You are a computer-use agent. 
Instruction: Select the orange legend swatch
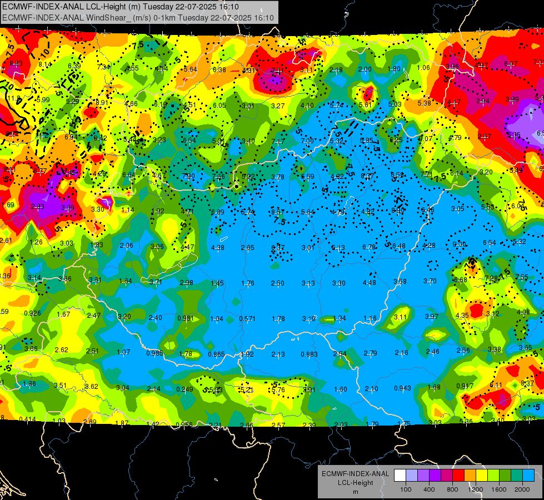click(x=470, y=475)
